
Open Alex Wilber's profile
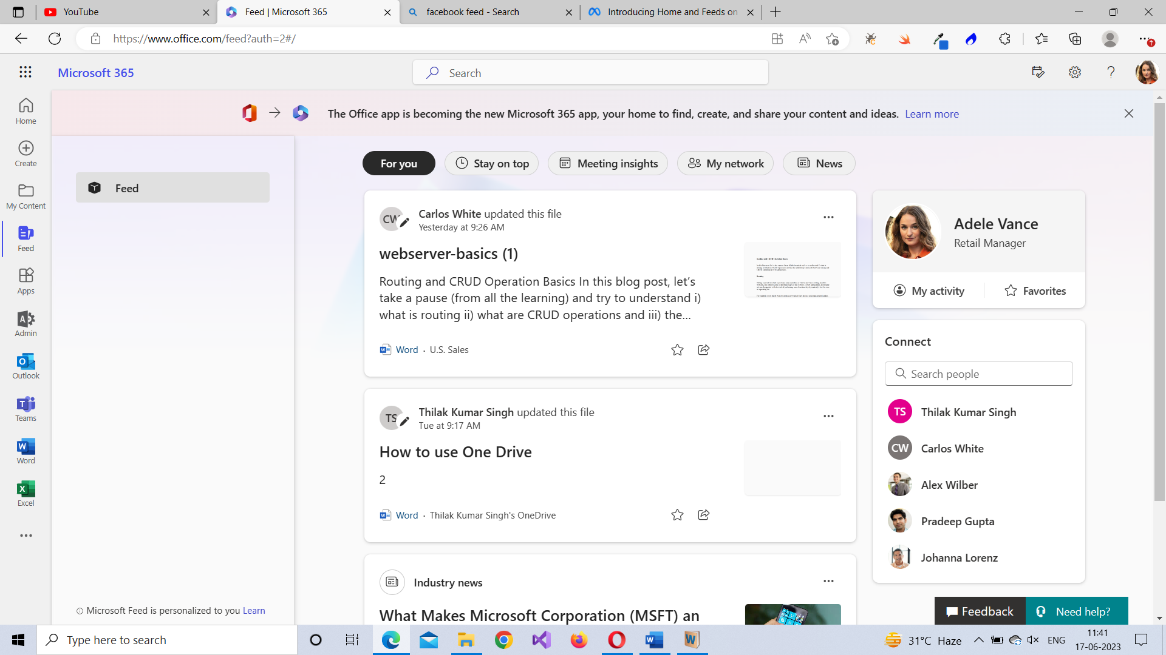click(933, 485)
